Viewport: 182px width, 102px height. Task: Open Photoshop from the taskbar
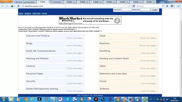point(110,99)
